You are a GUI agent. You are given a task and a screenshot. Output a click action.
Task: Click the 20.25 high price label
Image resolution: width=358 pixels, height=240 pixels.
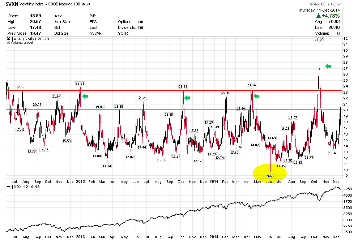point(37,105)
